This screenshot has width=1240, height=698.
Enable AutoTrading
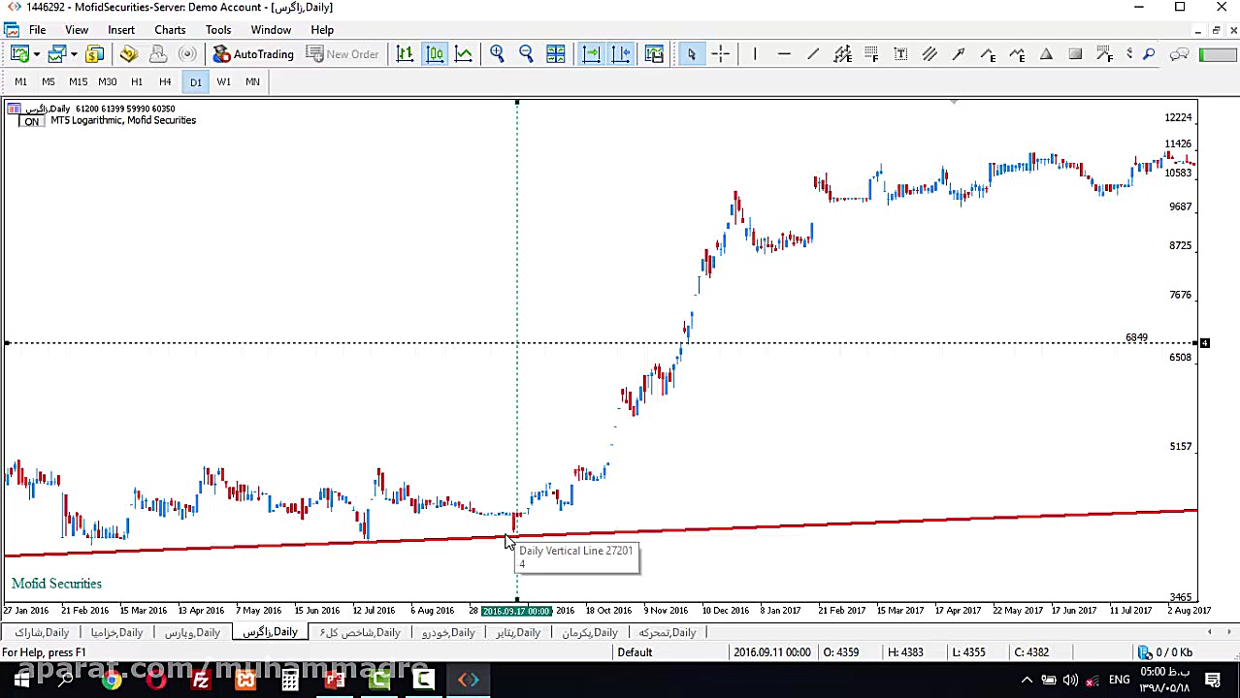(x=253, y=54)
